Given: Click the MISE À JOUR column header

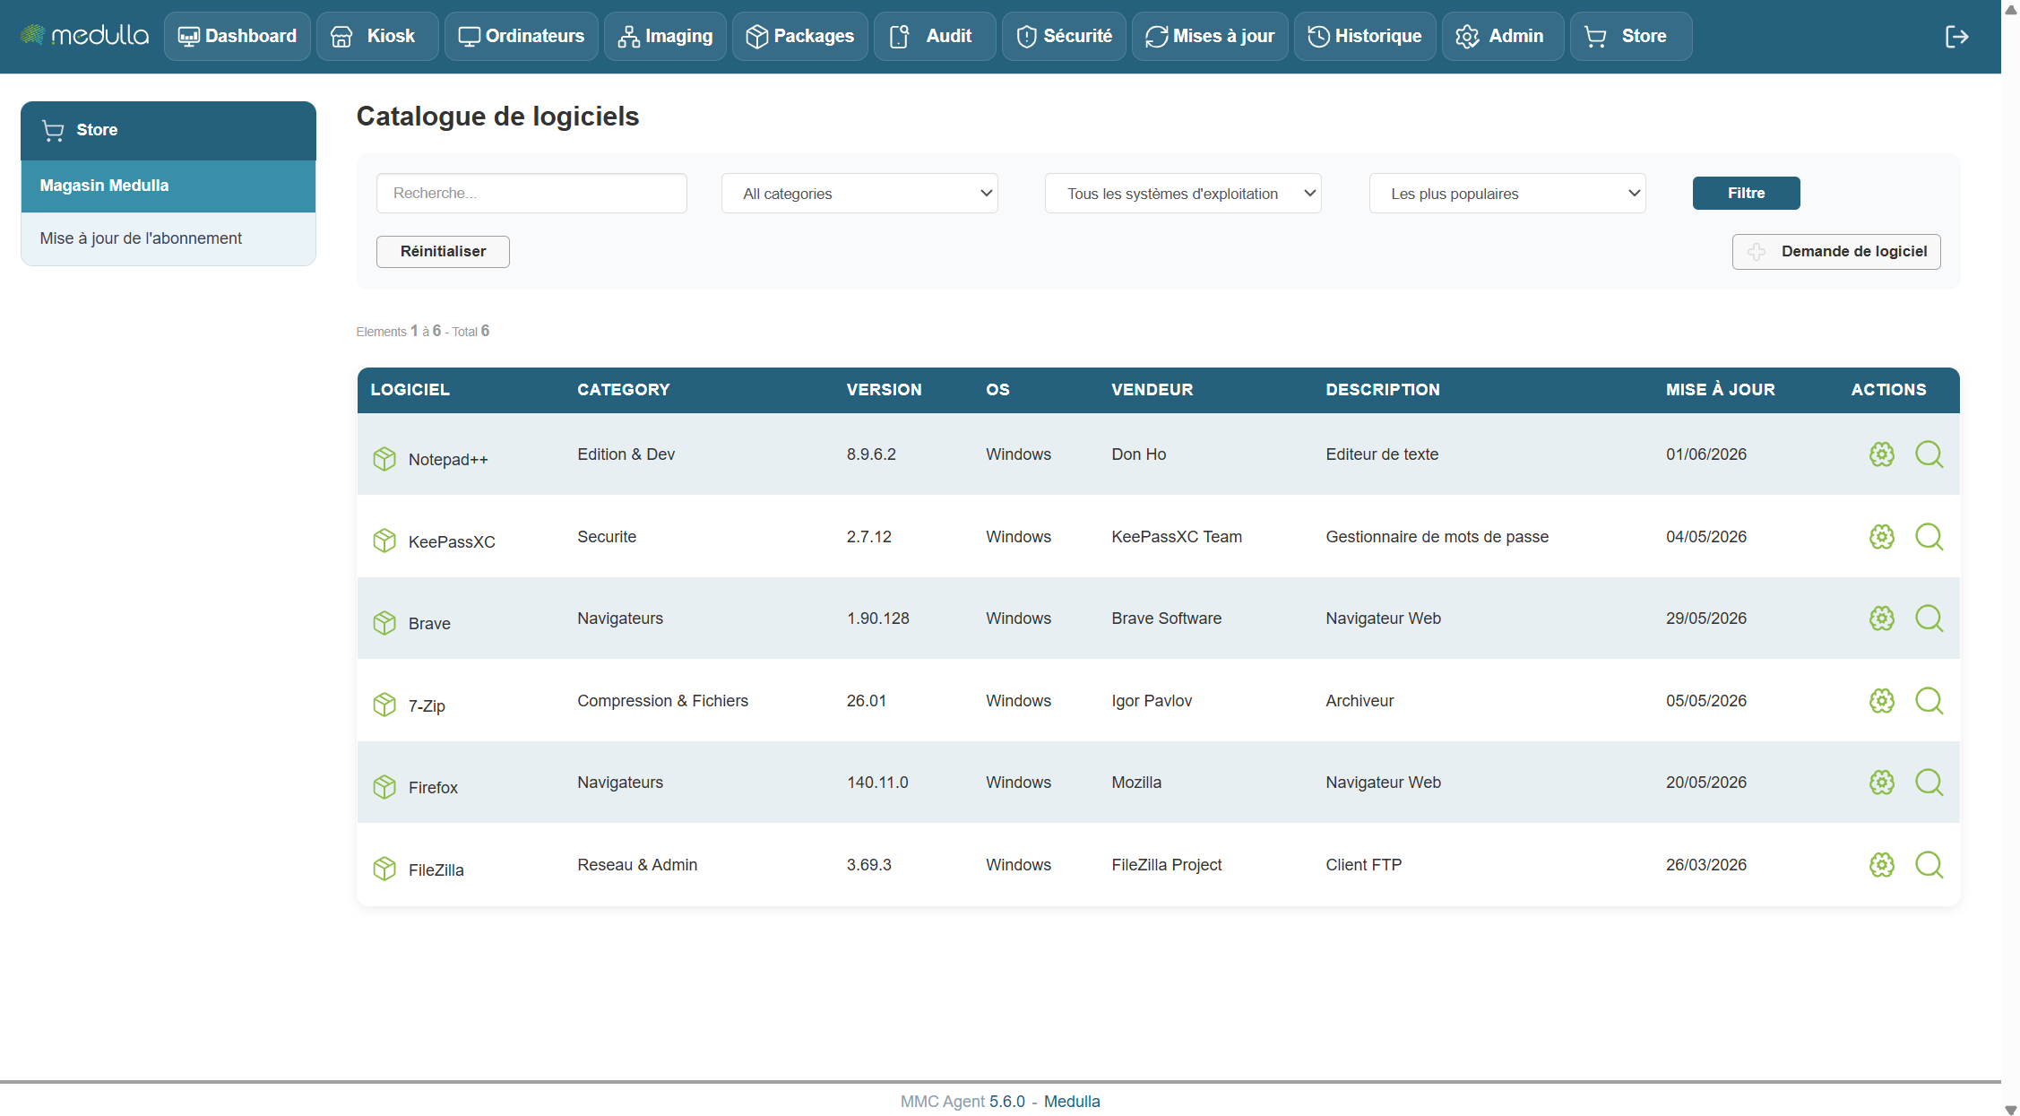Looking at the screenshot, I should coord(1721,390).
